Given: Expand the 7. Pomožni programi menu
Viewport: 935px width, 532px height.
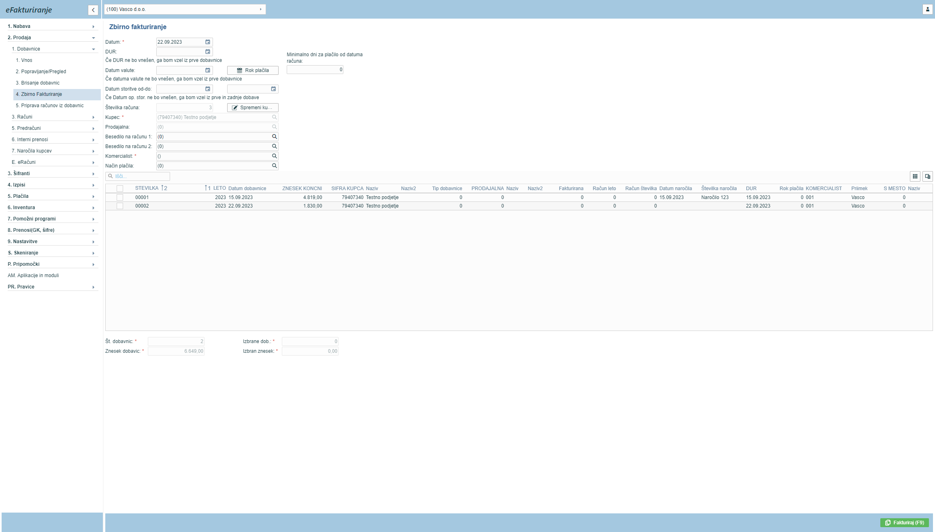Looking at the screenshot, I should (x=53, y=219).
